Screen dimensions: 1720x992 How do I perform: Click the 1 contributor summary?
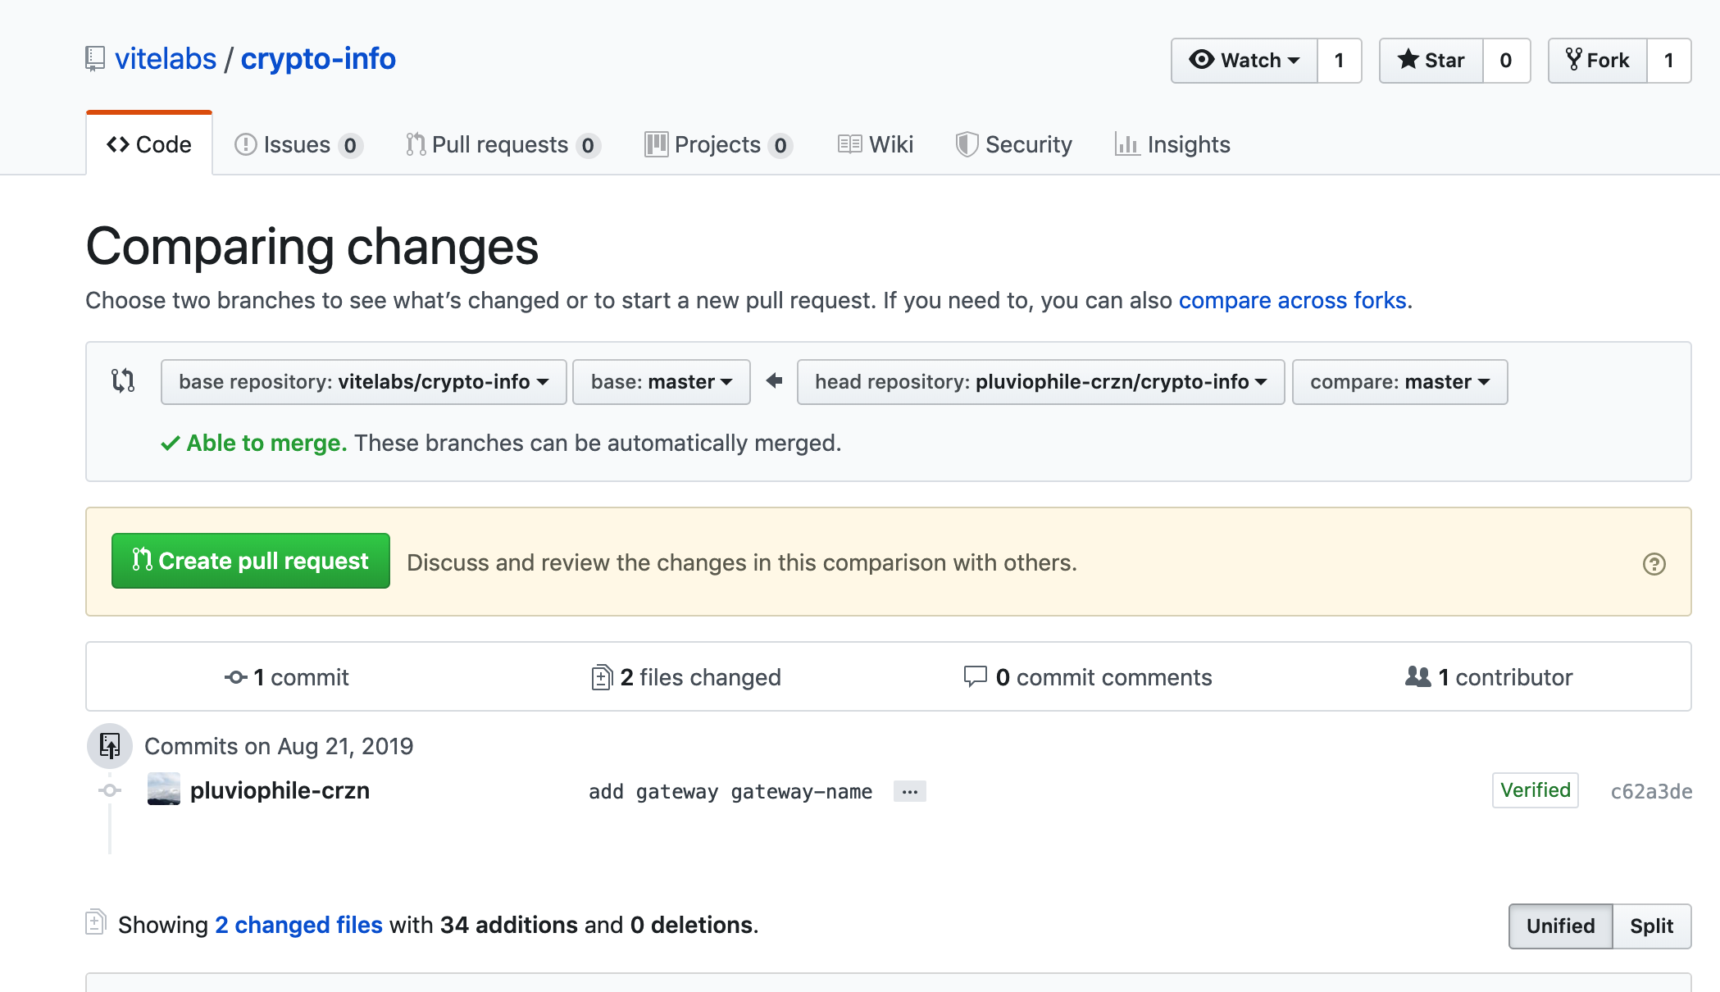tap(1489, 677)
